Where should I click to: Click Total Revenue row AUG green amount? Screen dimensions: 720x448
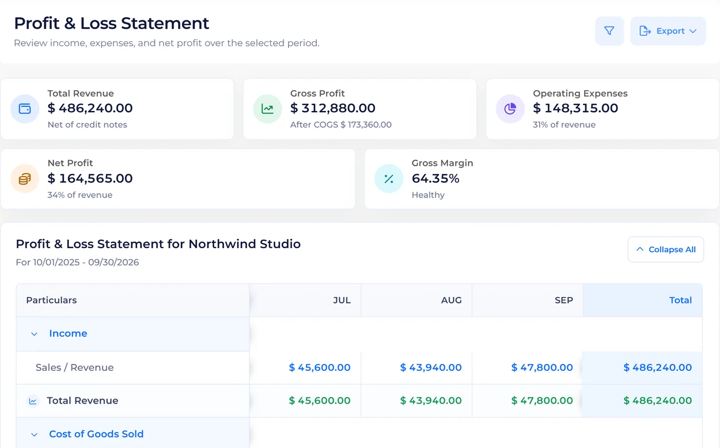[x=431, y=401]
